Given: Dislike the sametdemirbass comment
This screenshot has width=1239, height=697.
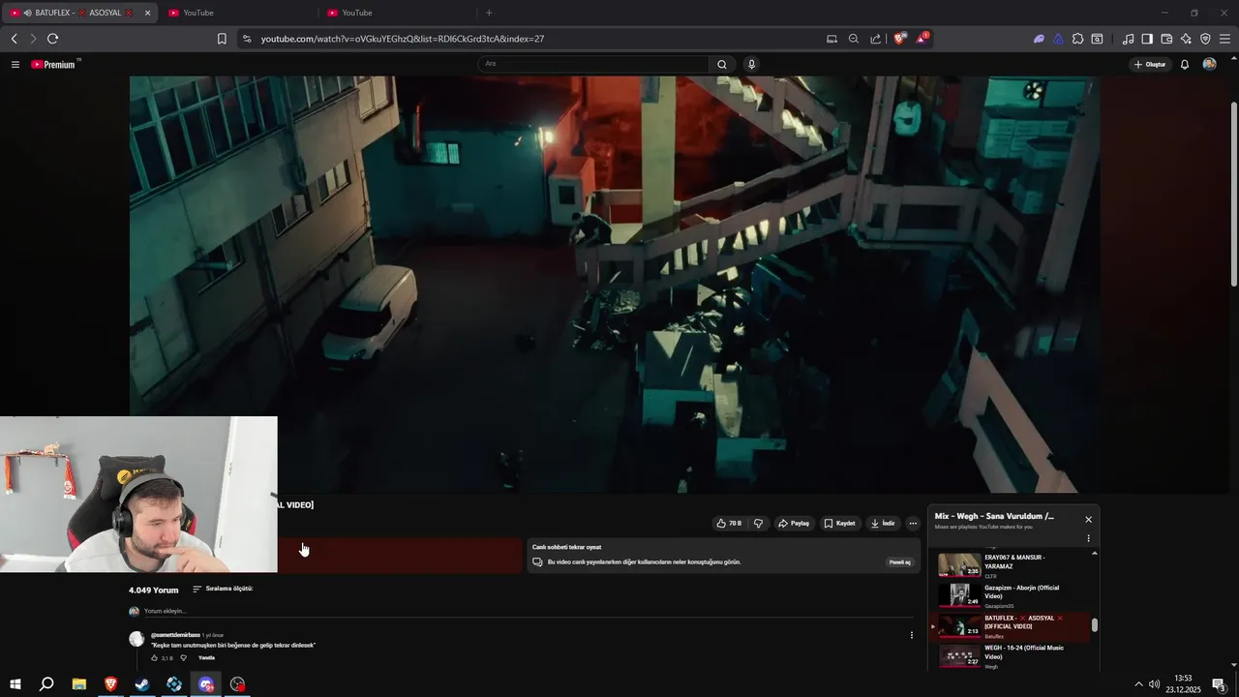Looking at the screenshot, I should coord(183,657).
